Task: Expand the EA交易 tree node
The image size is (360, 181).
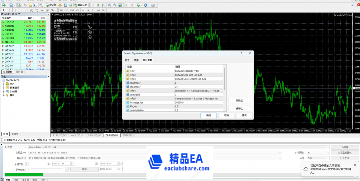Action: click(3, 91)
